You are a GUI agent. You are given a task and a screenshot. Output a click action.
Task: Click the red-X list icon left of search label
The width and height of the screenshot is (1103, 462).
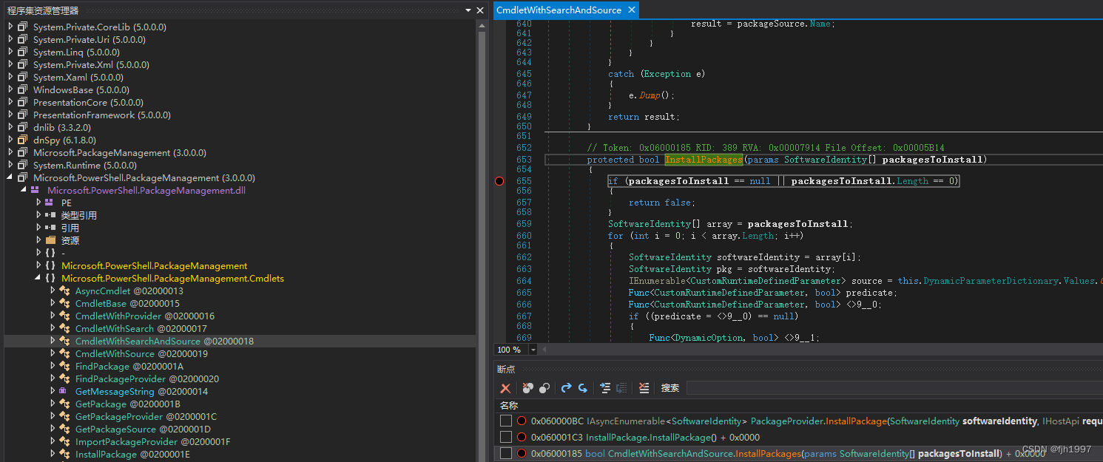[644, 388]
